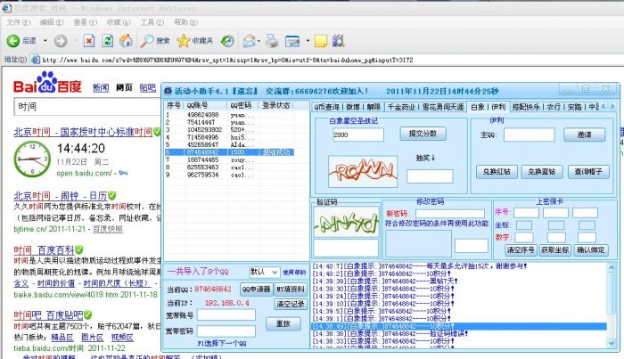Viewport: 624px width, 359px height.
Task: Click the 清空记录 button
Action: point(290,304)
